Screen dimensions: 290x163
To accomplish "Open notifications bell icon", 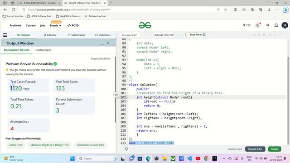I will point(276,25).
